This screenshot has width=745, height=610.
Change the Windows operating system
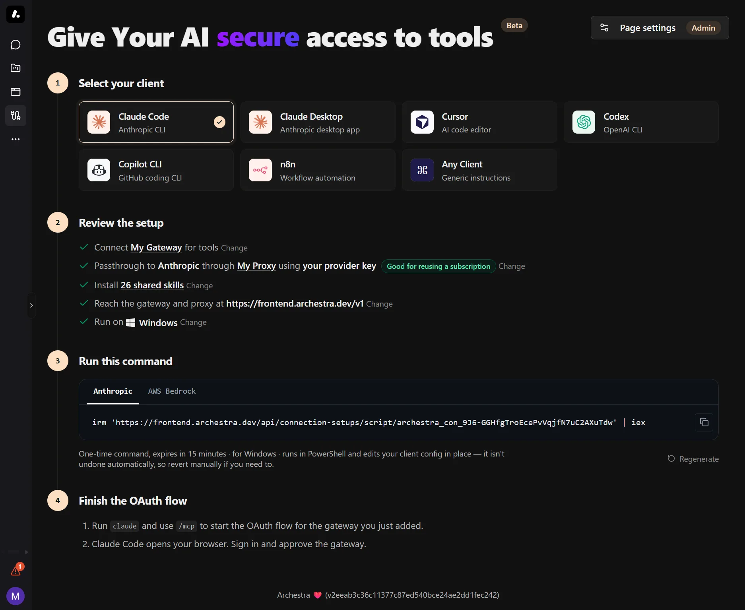(x=193, y=322)
